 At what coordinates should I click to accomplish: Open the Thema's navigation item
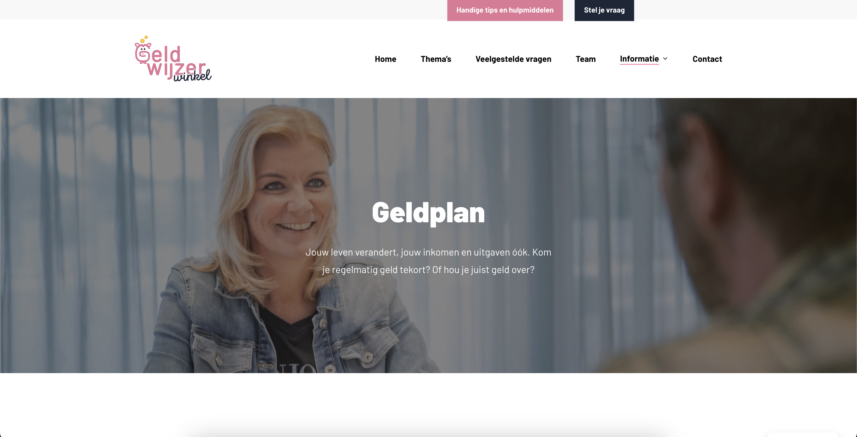(x=436, y=59)
